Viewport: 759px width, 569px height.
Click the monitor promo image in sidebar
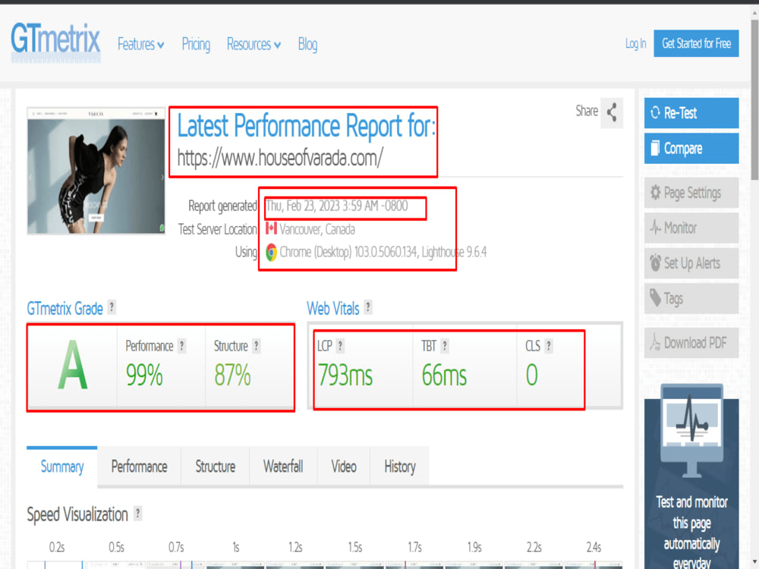691,431
